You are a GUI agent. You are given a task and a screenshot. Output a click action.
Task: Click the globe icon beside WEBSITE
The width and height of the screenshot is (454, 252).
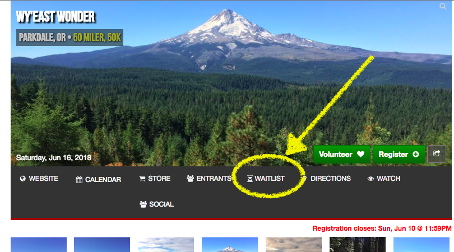[22, 179]
